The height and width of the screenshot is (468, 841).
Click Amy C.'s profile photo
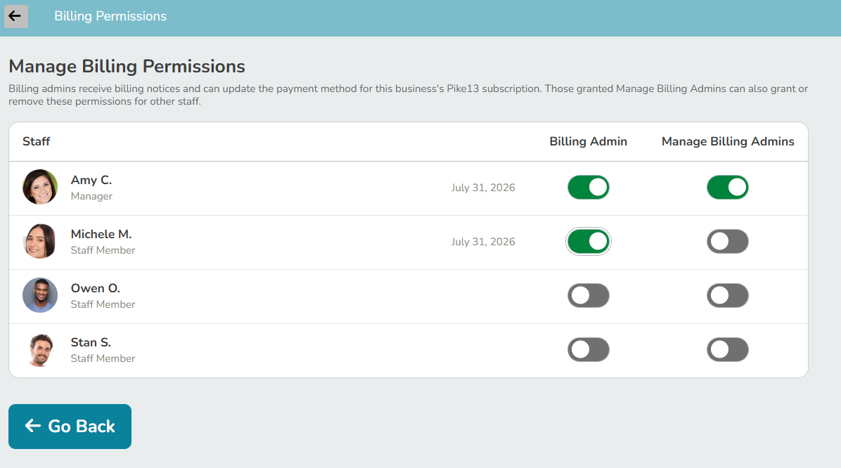[x=40, y=187]
